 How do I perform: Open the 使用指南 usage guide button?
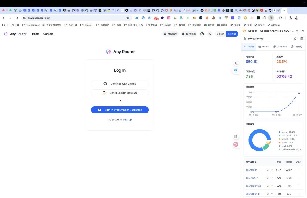pyautogui.click(x=189, y=34)
